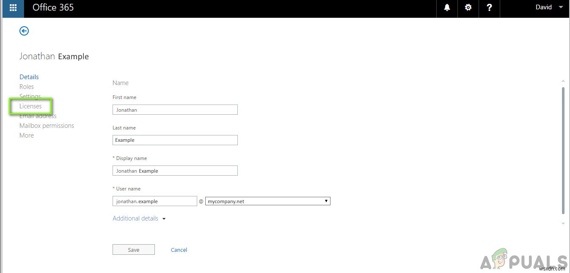Viewport: 570px width, 273px height.
Task: Switch to the Roles section
Action: tap(27, 86)
